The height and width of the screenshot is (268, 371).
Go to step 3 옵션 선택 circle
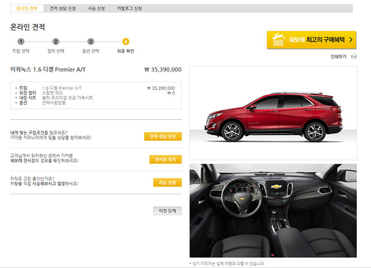coord(91,42)
